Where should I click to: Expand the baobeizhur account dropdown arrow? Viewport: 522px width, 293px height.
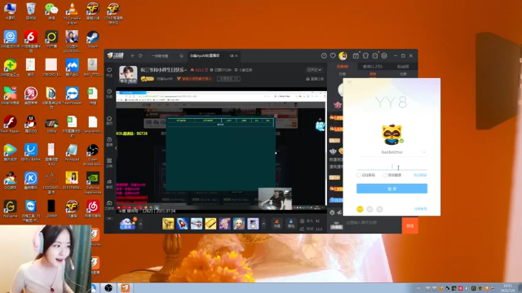pos(424,152)
